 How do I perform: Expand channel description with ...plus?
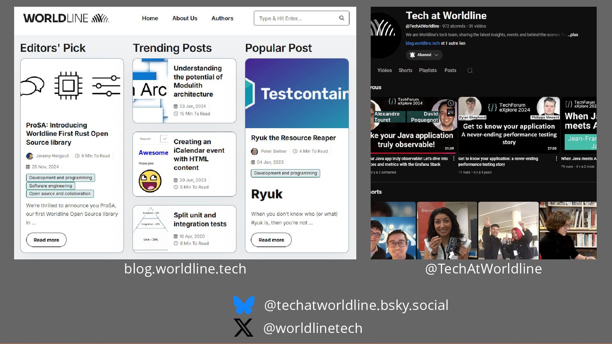pos(573,35)
